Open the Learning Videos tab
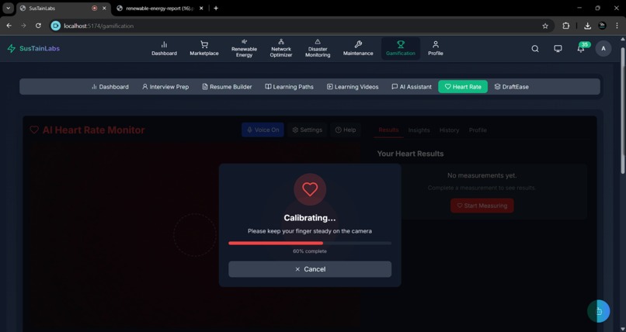The width and height of the screenshot is (626, 332). pyautogui.click(x=353, y=86)
